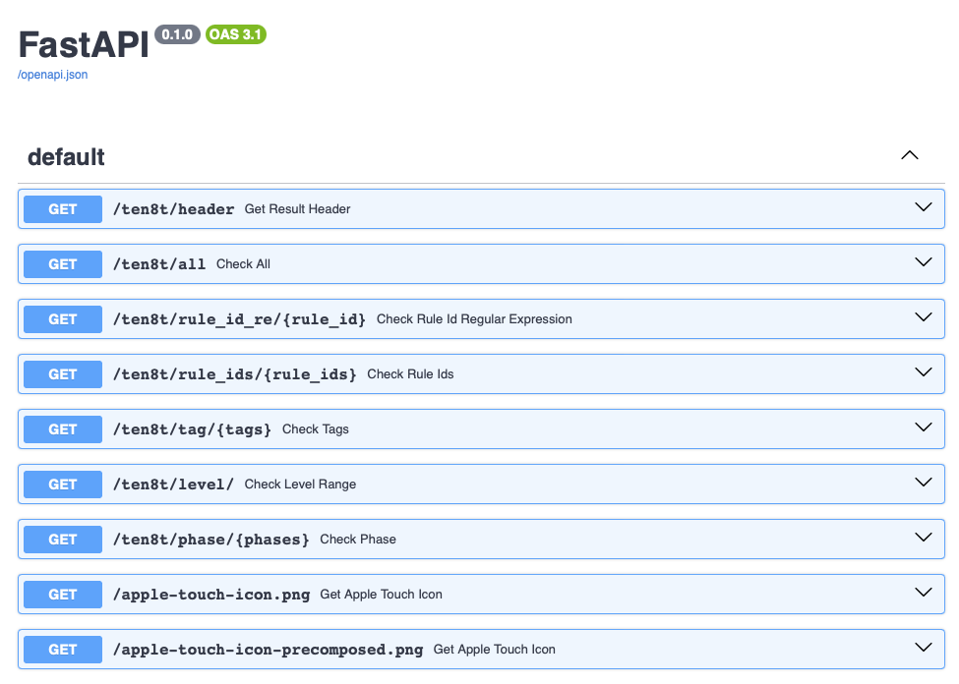Open the /openapi.json link
The height and width of the screenshot is (684, 959).
tap(52, 75)
